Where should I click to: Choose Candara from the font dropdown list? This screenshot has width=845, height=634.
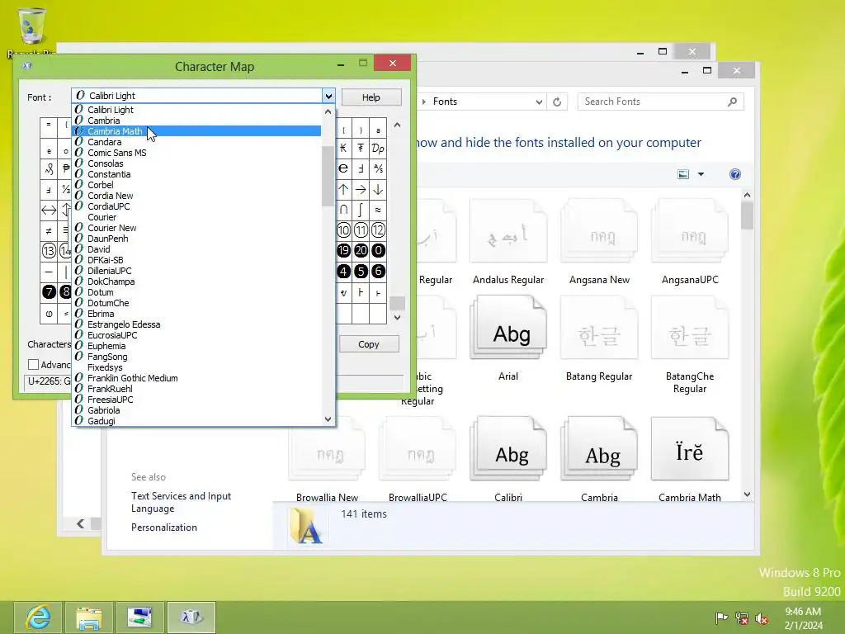tap(196, 142)
